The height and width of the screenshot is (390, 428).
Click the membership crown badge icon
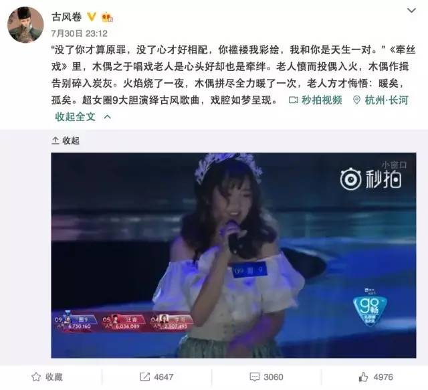click(107, 17)
